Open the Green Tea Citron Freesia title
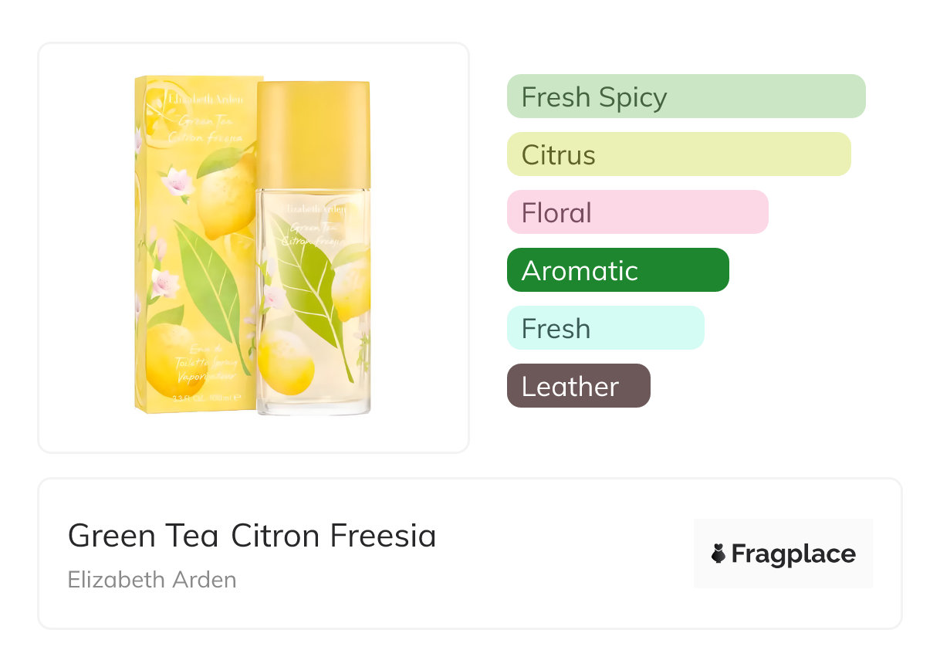940x667 pixels. coord(252,536)
